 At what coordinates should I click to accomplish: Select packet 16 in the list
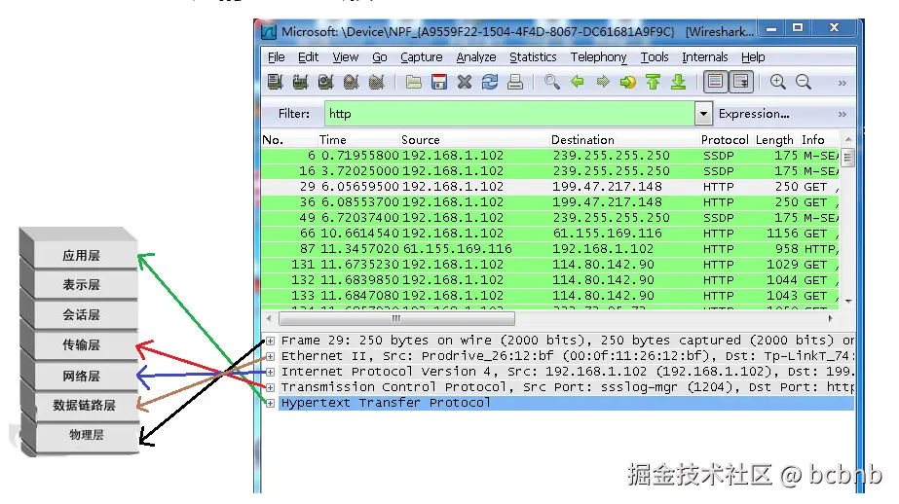point(550,170)
